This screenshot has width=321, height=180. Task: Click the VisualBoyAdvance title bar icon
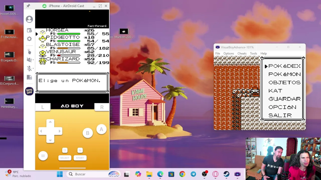(x=218, y=47)
